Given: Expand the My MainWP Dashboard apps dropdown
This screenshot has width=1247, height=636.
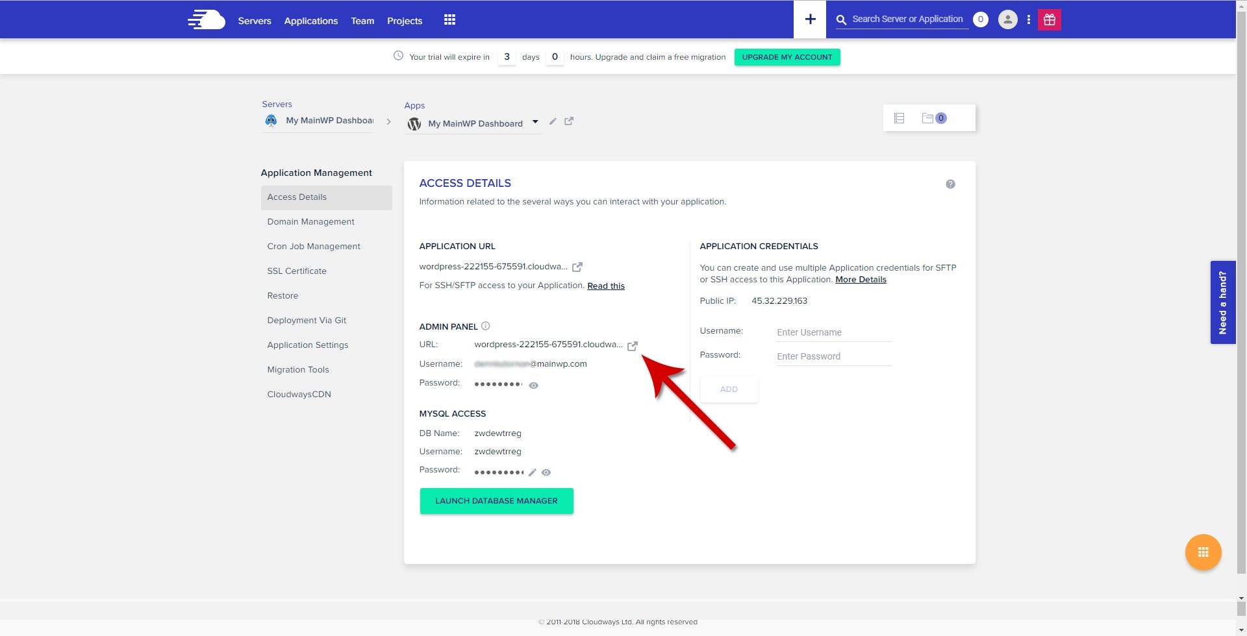Looking at the screenshot, I should pos(535,122).
